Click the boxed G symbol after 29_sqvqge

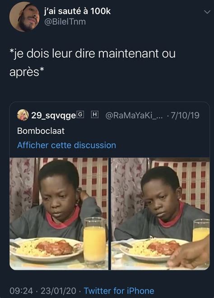pos(80,114)
